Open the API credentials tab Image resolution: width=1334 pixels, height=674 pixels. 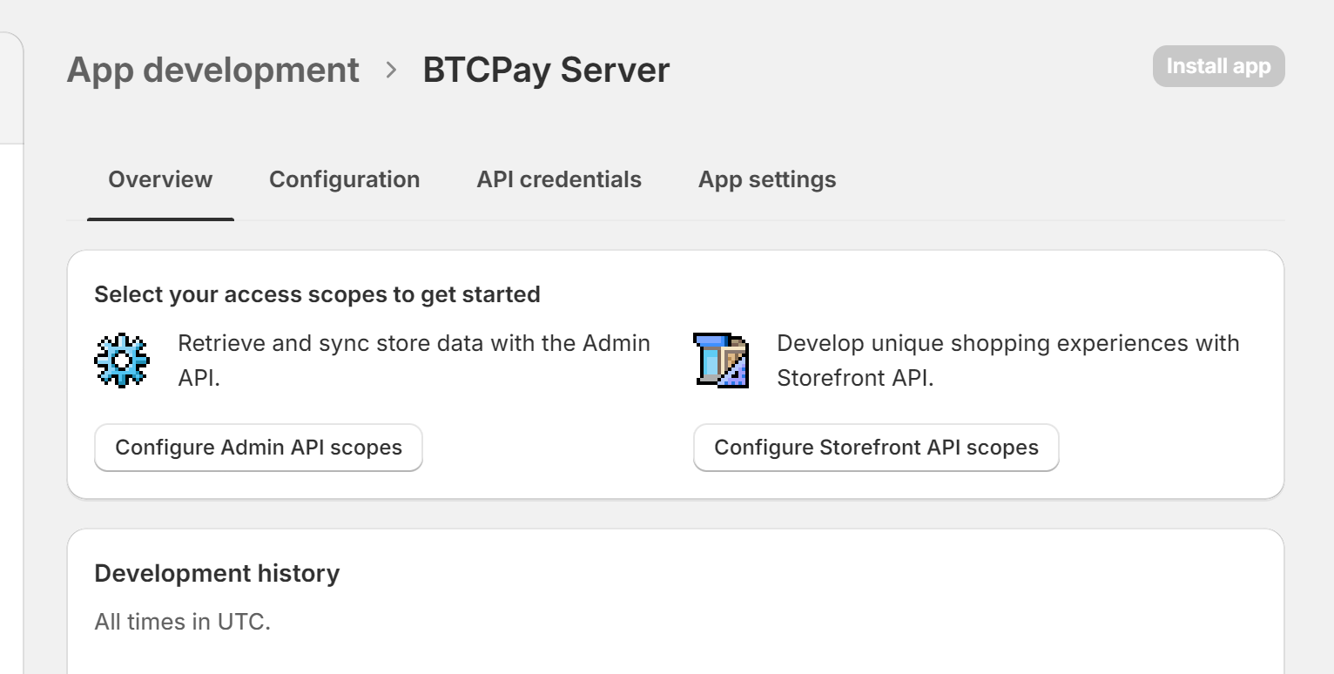click(559, 180)
